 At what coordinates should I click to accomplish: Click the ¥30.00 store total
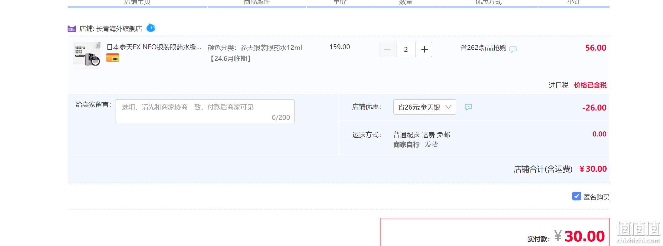(x=593, y=169)
